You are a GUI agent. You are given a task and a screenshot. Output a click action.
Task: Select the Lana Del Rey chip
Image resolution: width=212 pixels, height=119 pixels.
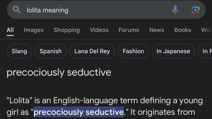[92, 51]
